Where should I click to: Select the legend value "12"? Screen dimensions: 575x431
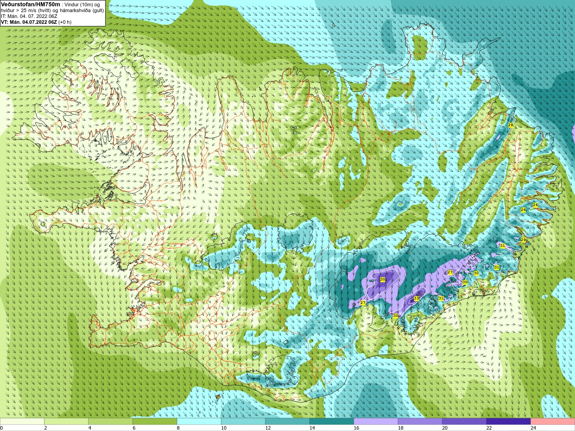click(x=268, y=428)
